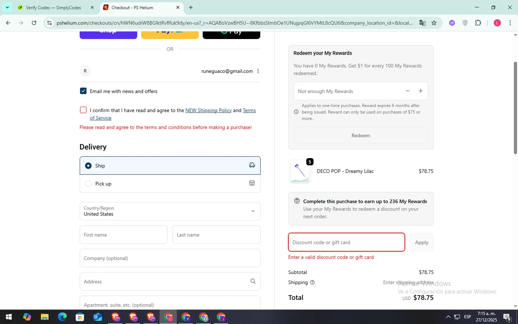Open the NEW Shipping Policy link
Image resolution: width=518 pixels, height=324 pixels.
click(x=208, y=110)
